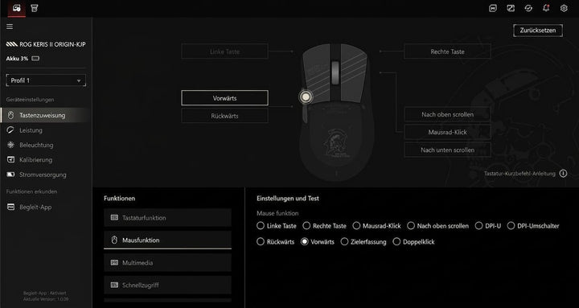Select the Linke Taste radio button
The image size is (579, 308).
click(261, 226)
